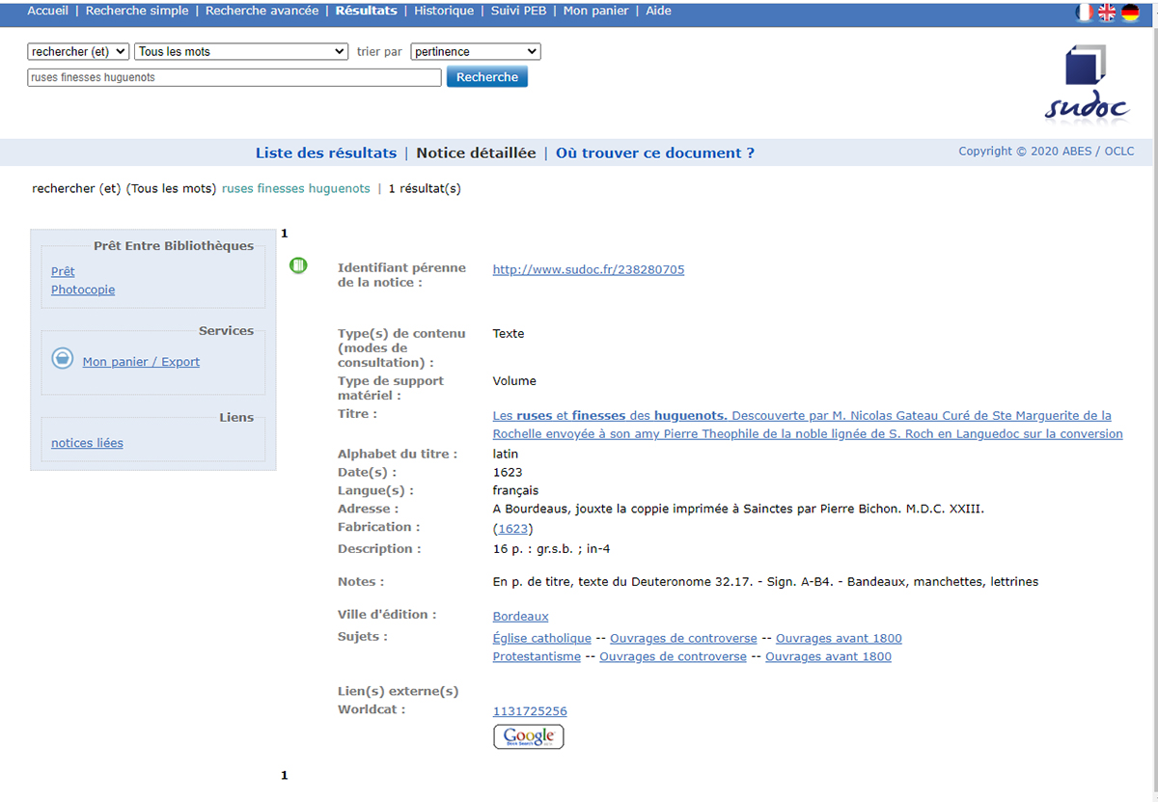Image resolution: width=1158 pixels, height=802 pixels.
Task: Switch language to German via flag icon
Action: coord(1130,13)
